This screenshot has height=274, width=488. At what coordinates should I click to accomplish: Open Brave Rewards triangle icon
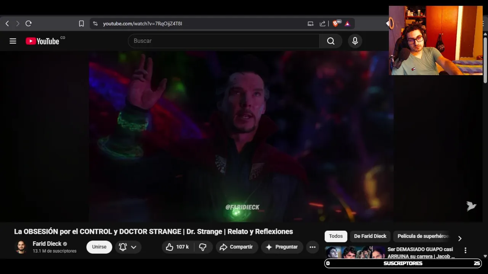pos(347,24)
